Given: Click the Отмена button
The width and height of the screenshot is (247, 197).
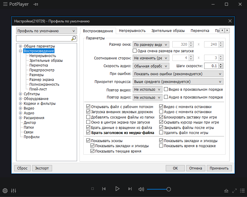Looking at the screenshot, I should (196, 168).
